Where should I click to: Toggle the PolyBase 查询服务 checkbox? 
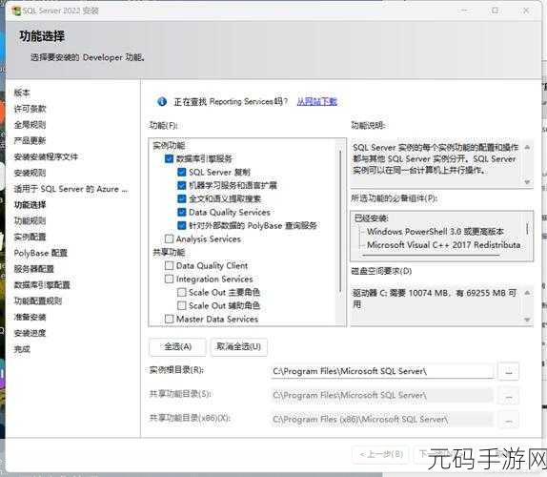pos(181,225)
